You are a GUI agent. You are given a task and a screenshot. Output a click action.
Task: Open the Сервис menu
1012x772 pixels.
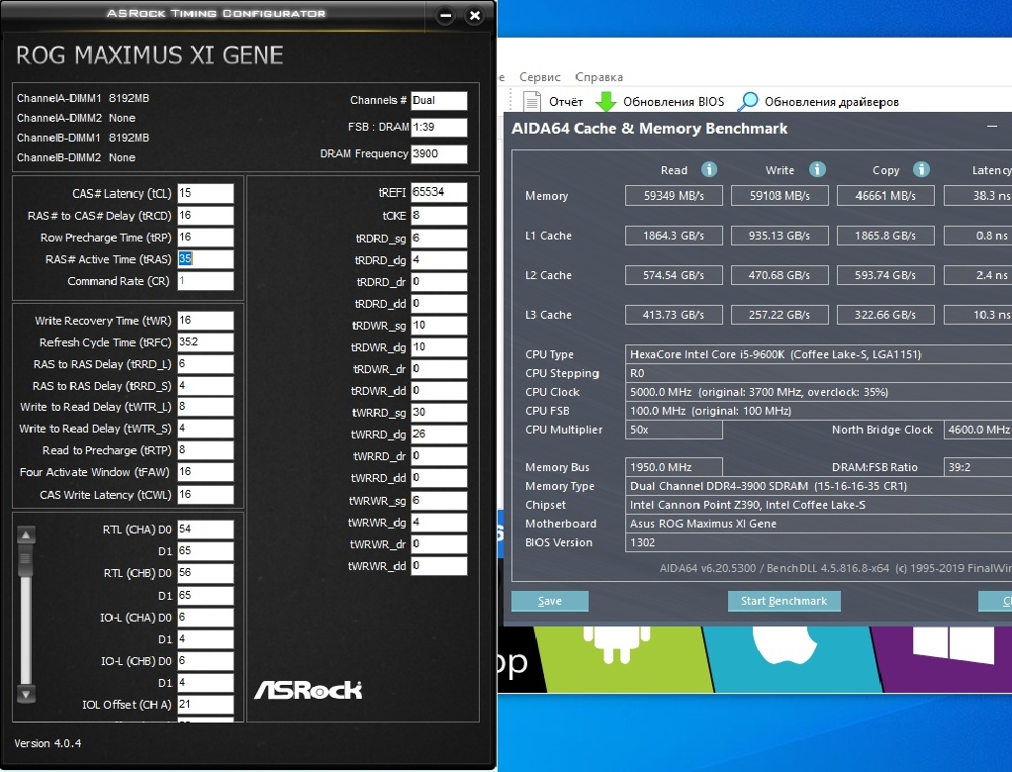point(539,77)
